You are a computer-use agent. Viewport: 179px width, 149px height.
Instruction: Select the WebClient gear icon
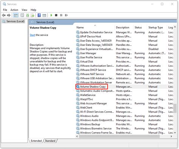click(78, 108)
